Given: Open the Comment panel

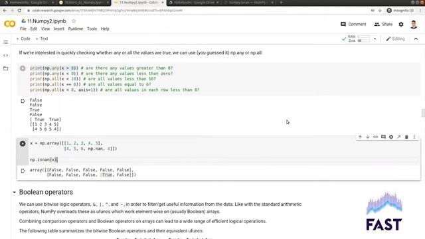Looking at the screenshot, I should [353, 24].
